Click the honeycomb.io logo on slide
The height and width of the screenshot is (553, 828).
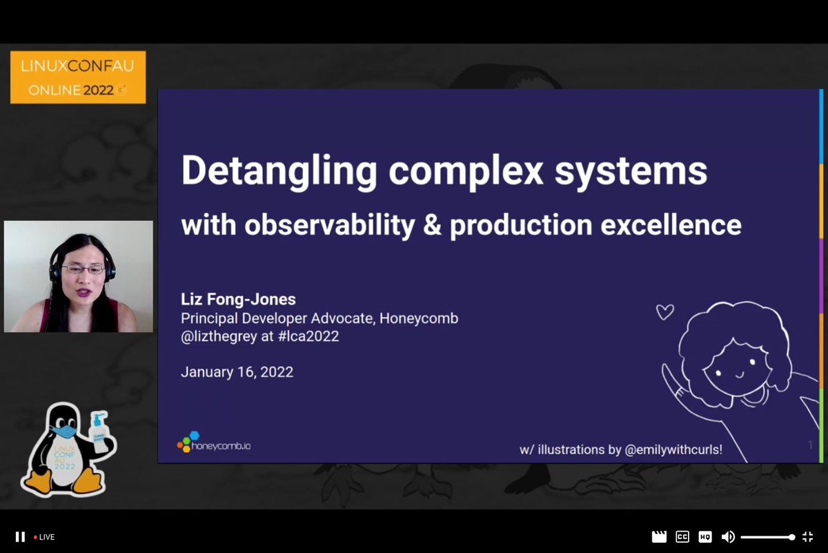coord(213,444)
